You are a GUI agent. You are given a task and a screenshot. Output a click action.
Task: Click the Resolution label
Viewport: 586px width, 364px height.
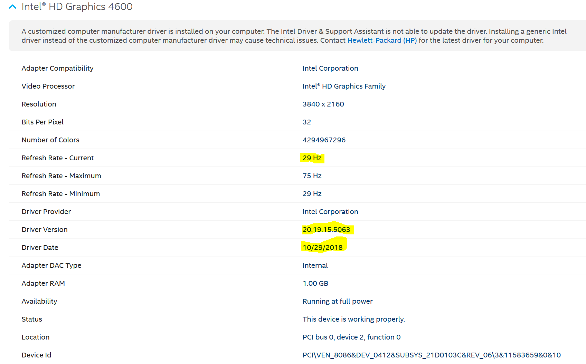tap(39, 104)
